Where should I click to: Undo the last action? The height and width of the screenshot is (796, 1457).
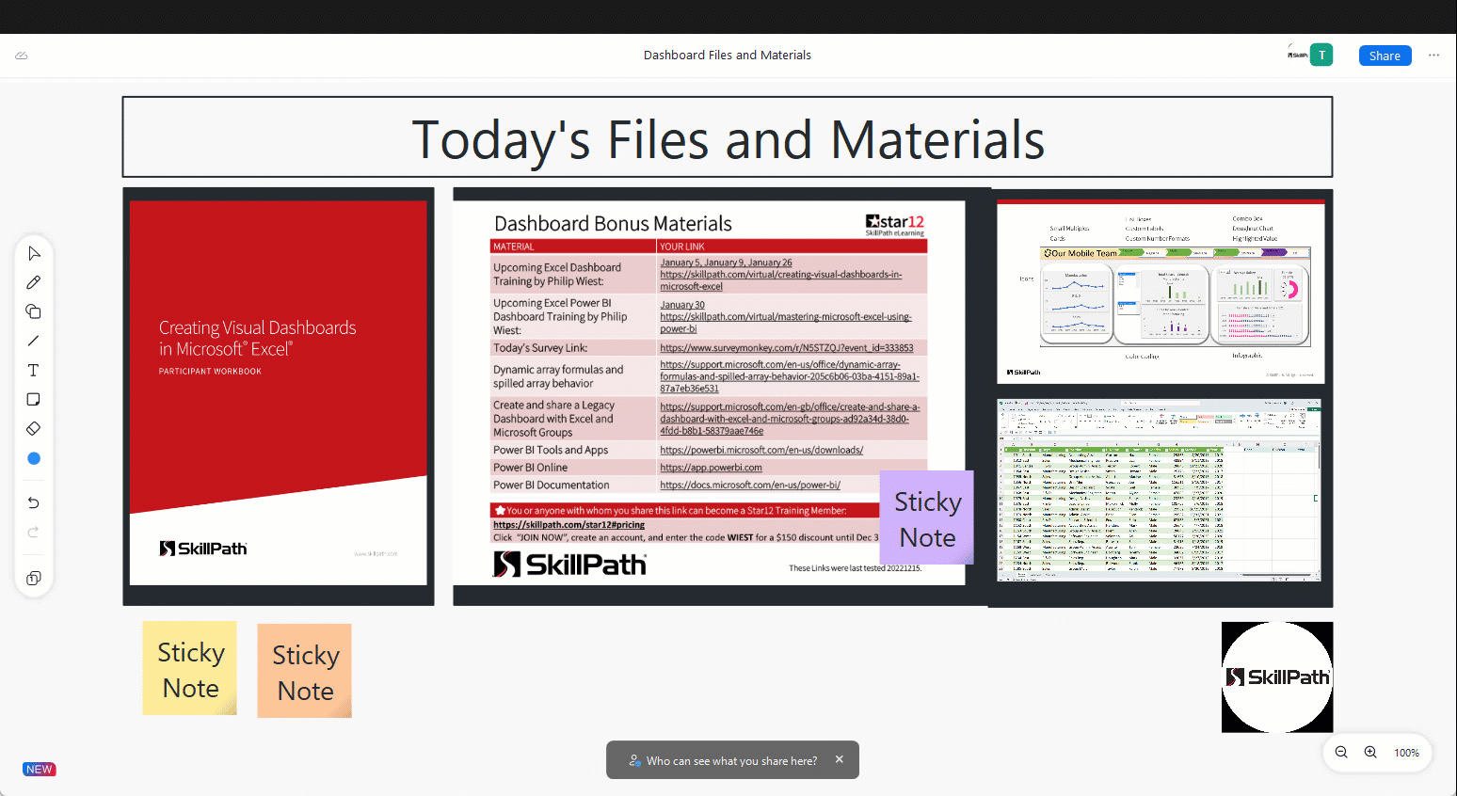pyautogui.click(x=34, y=502)
